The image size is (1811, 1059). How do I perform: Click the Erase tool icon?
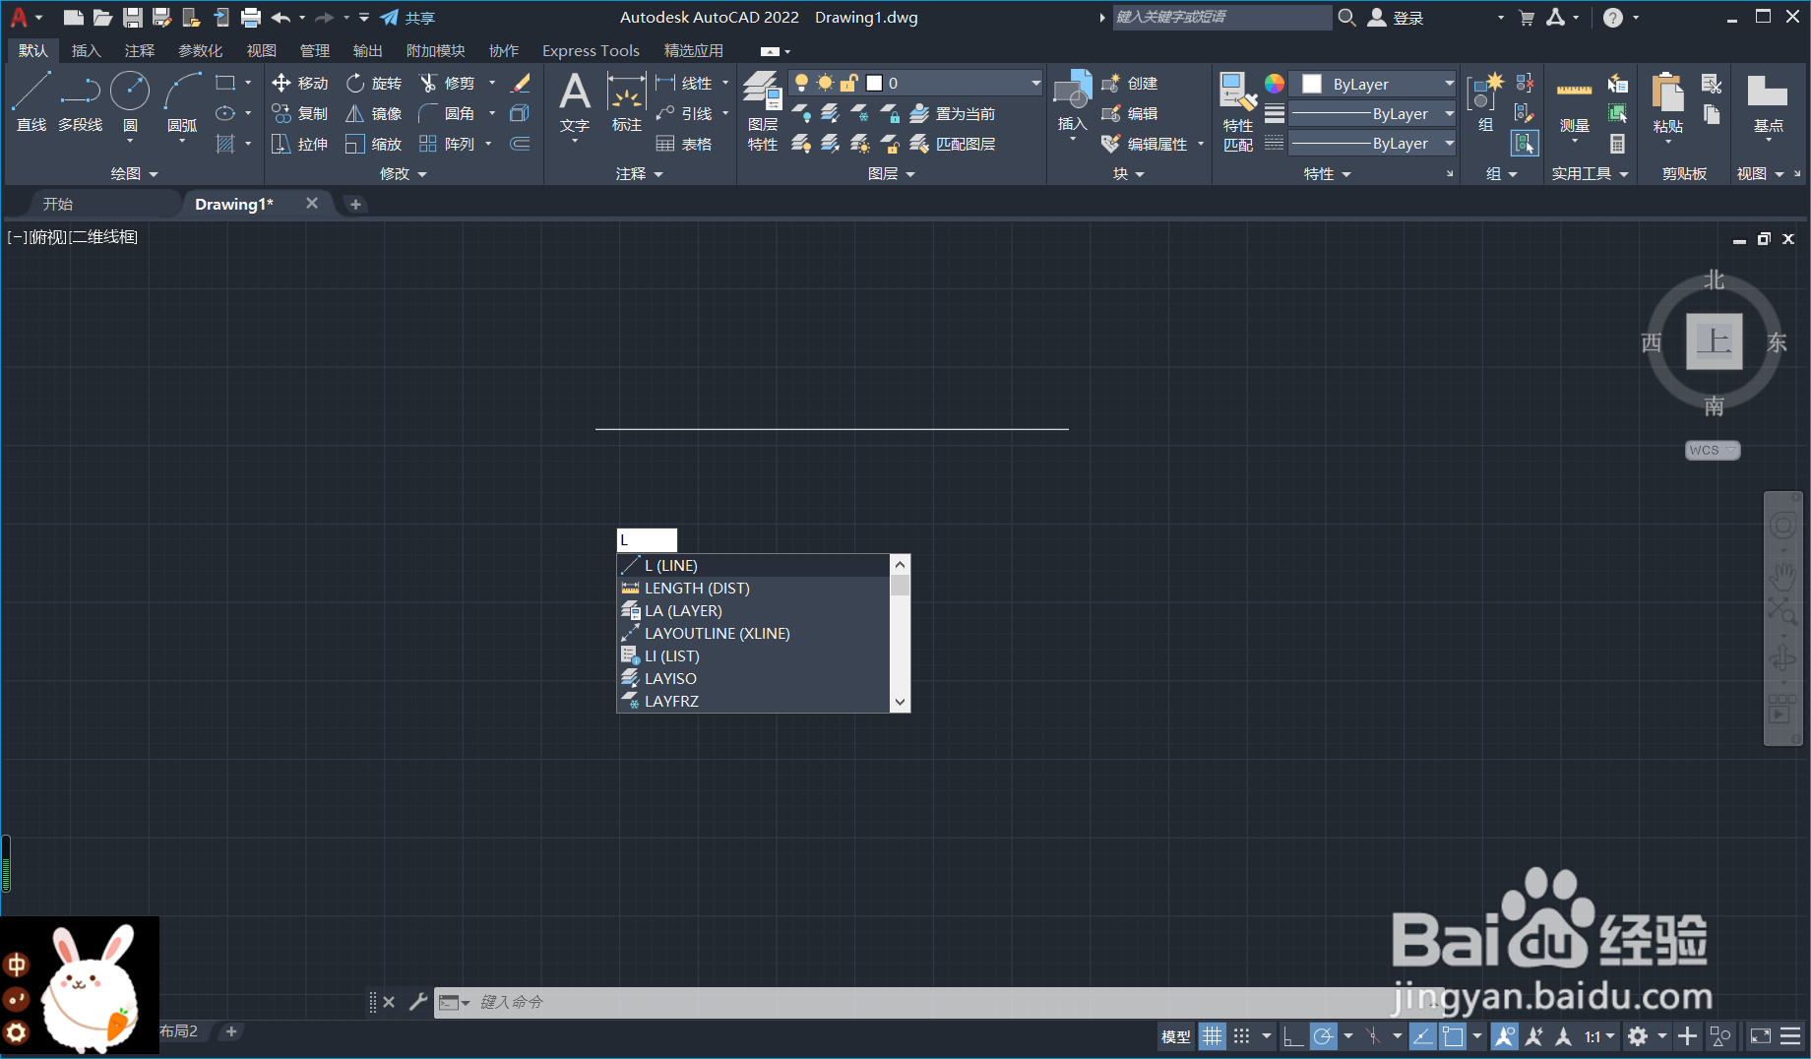(521, 84)
